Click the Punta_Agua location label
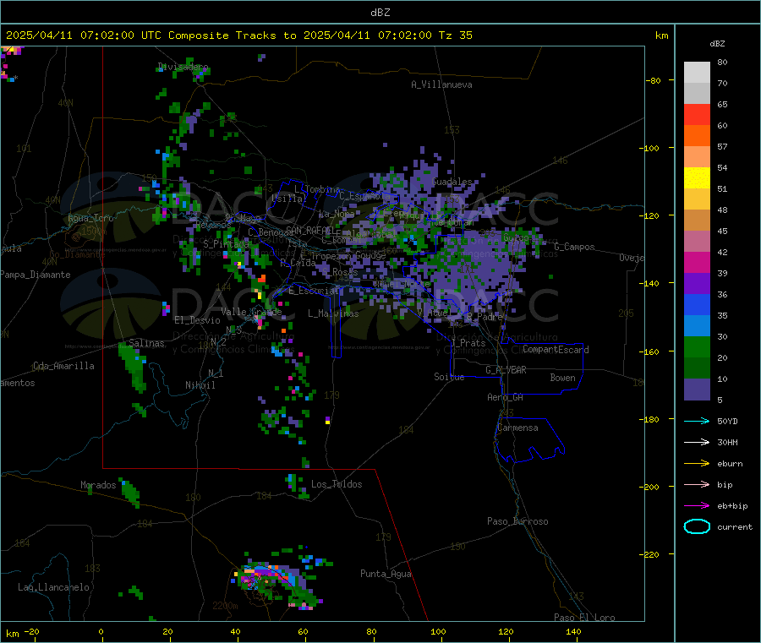761x643 pixels. (x=386, y=575)
